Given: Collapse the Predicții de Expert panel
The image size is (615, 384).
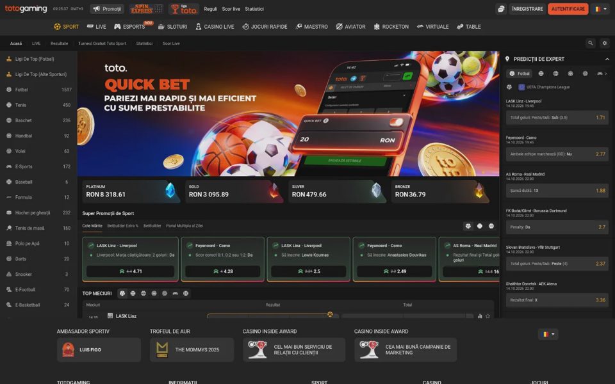Looking at the screenshot, I should [607, 59].
